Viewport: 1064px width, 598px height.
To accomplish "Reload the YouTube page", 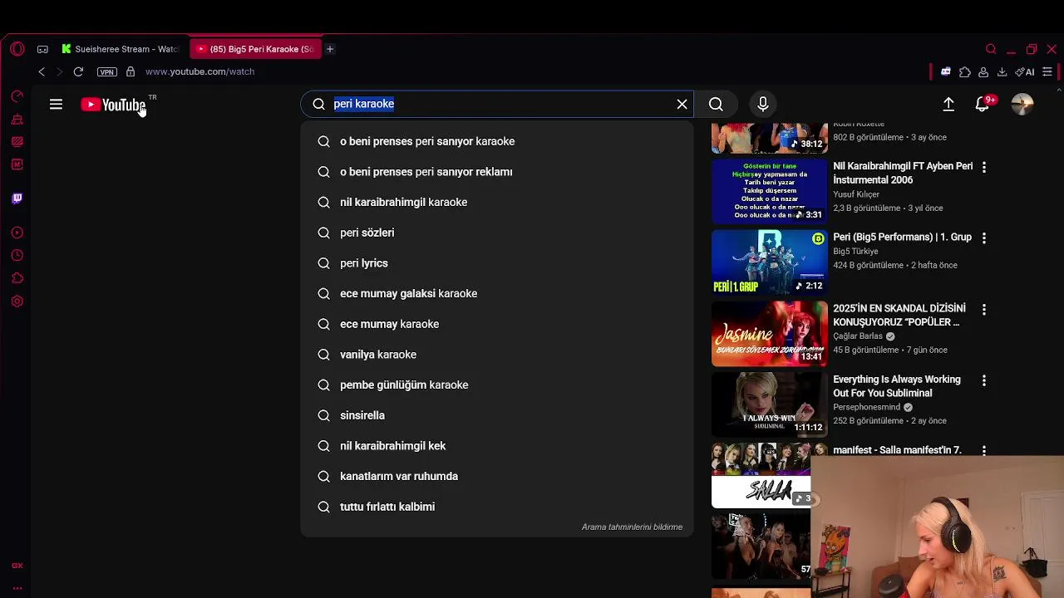I will tap(78, 71).
